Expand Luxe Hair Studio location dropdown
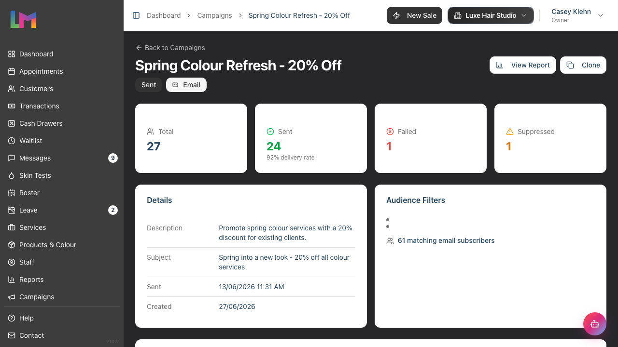Image resolution: width=618 pixels, height=347 pixels. (x=491, y=15)
